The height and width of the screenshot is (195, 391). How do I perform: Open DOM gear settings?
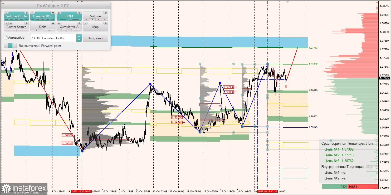[79, 13]
